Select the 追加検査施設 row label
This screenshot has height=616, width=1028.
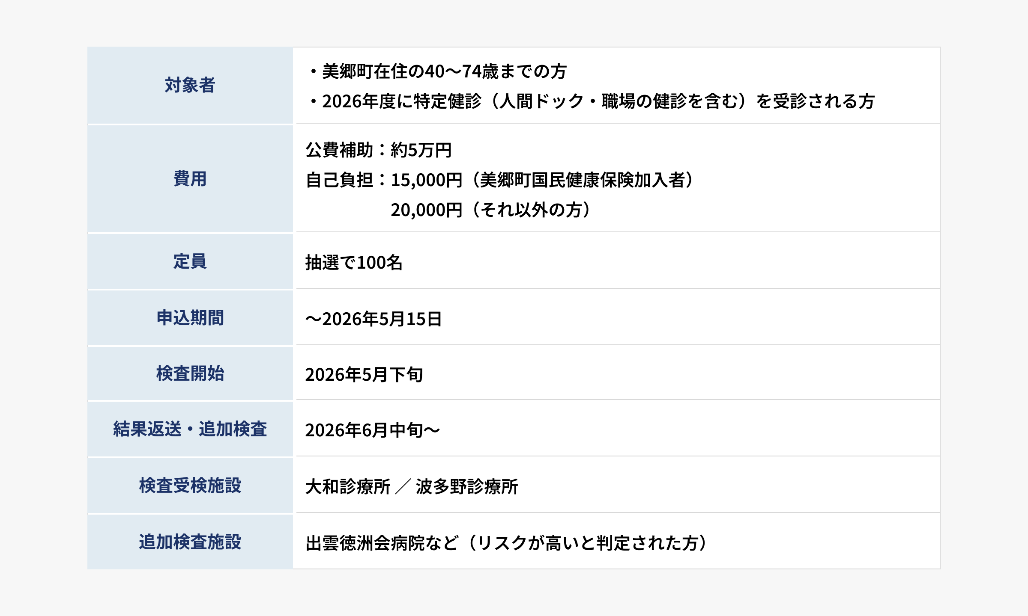coord(190,542)
